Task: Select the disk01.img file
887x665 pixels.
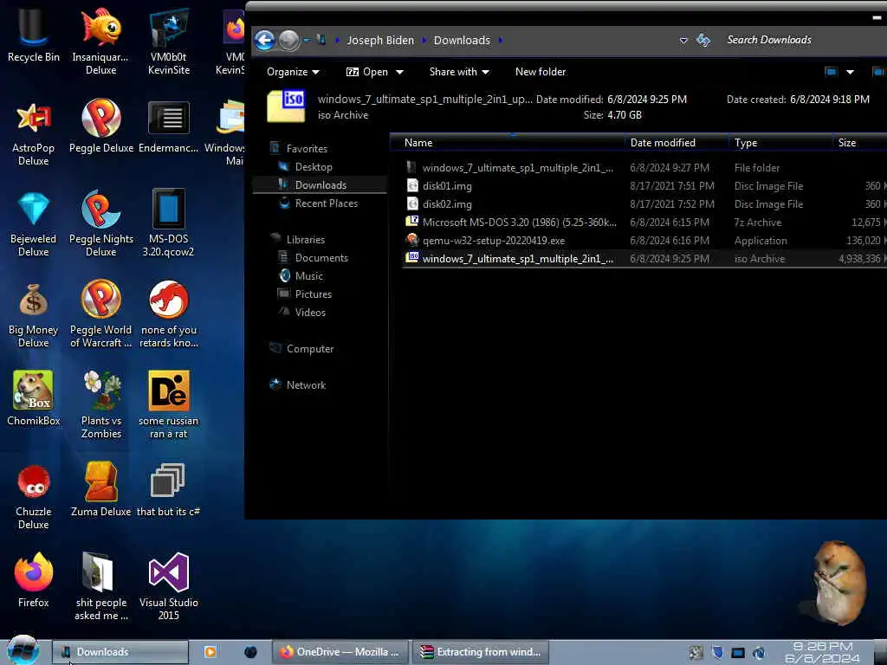Action: point(644,186)
